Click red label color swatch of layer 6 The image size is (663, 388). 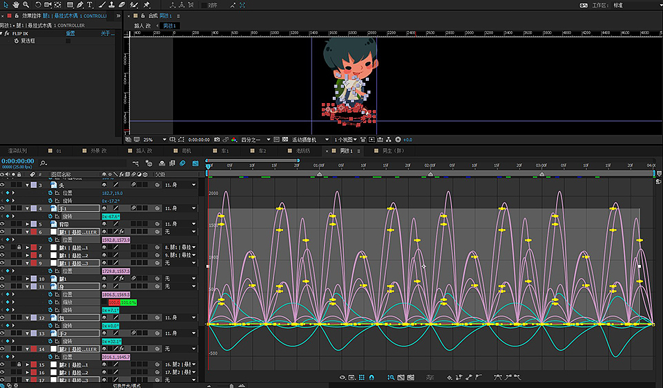point(33,232)
